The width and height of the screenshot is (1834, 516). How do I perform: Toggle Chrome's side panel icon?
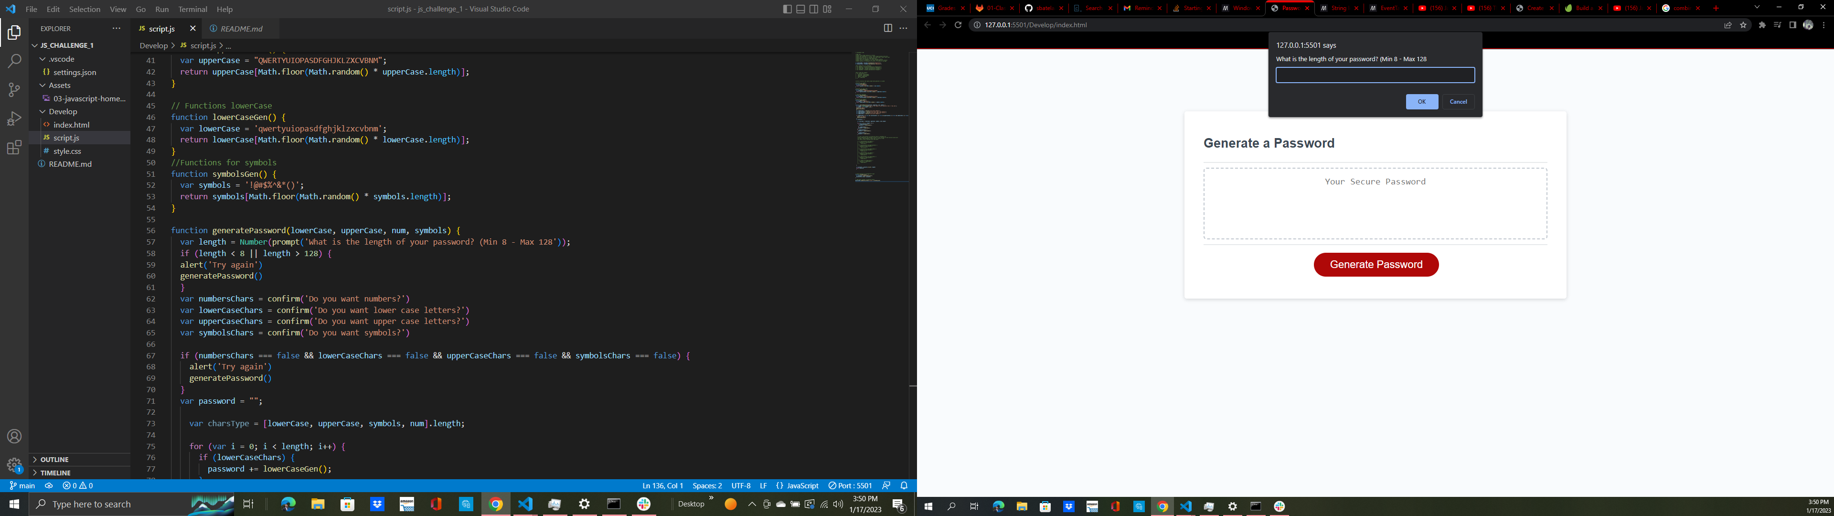(1793, 25)
